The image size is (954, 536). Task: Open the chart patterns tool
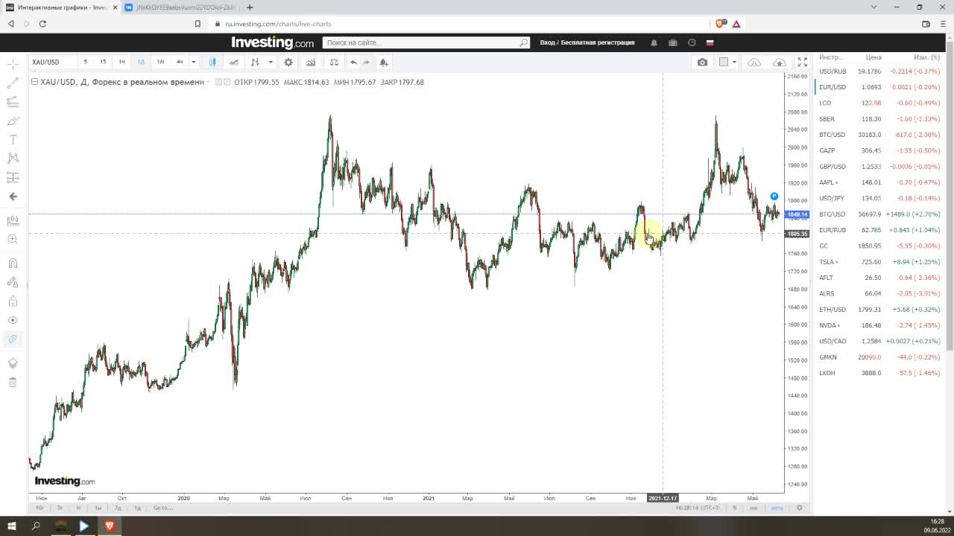pos(13,158)
